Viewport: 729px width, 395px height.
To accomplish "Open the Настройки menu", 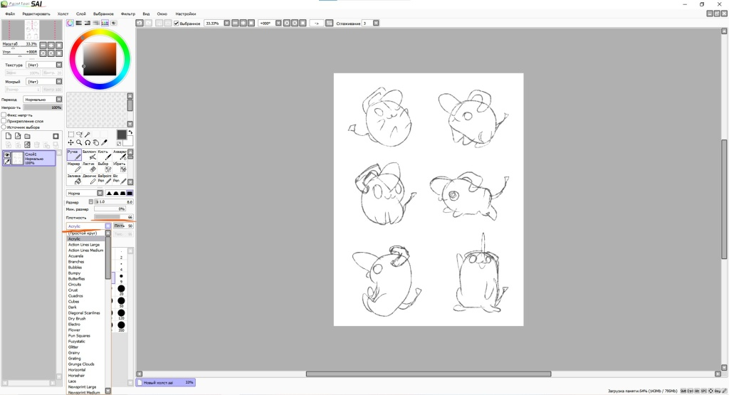I will click(186, 14).
